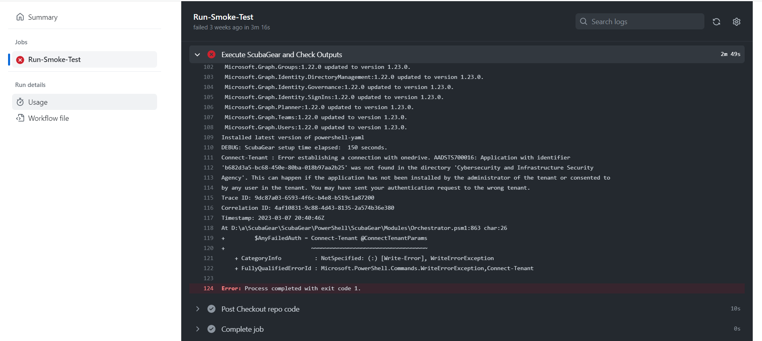Focus the Search logs field
The image size is (762, 341).
[x=640, y=21]
